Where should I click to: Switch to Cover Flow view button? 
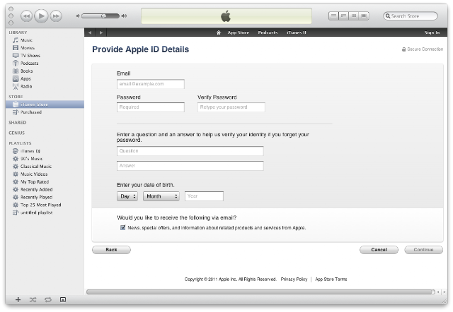pos(364,16)
